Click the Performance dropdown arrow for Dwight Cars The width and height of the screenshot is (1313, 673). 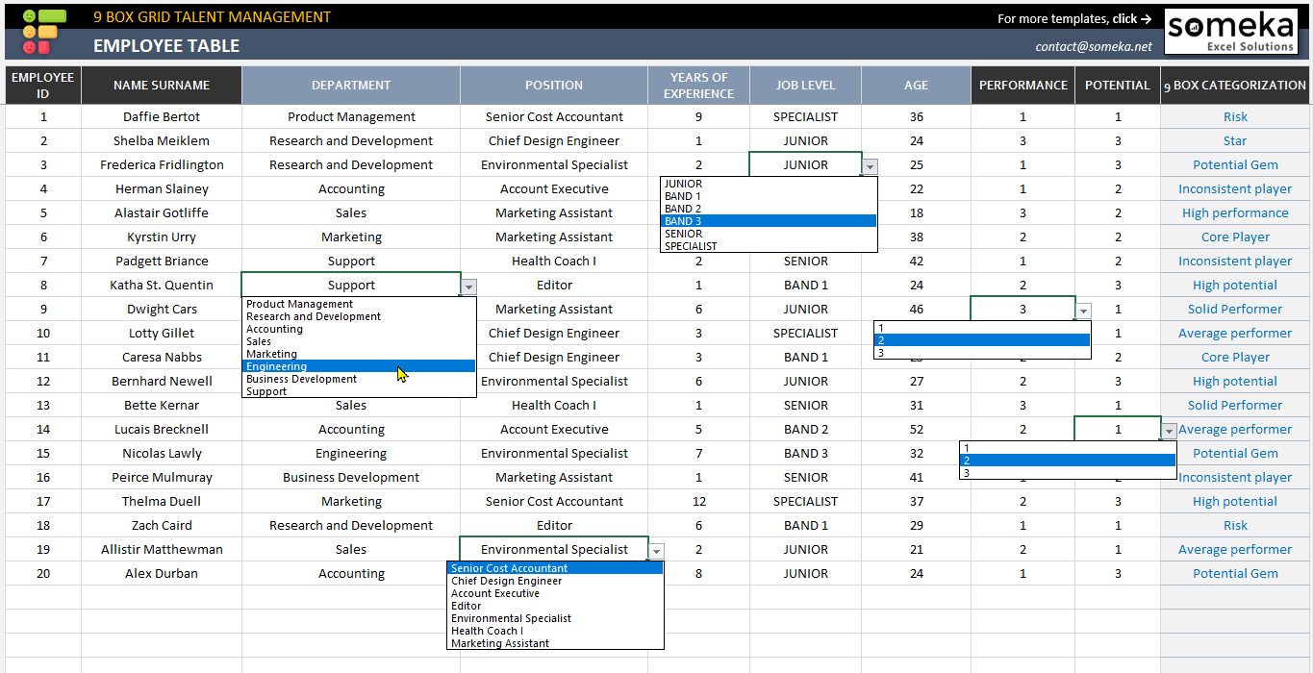point(1083,311)
